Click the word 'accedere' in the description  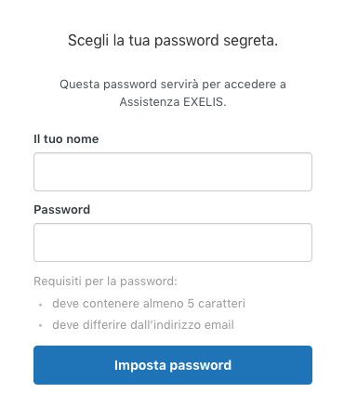coord(250,85)
